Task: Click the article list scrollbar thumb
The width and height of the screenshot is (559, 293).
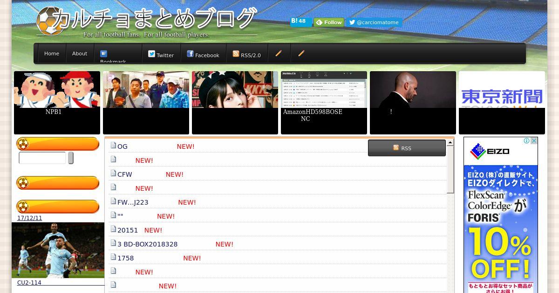Action: point(450,170)
